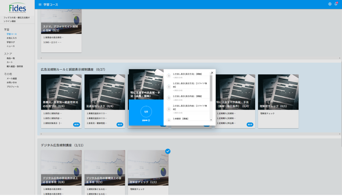The image size is (342, 196).
Task: Click the Fides logo
Action: (x=17, y=8)
